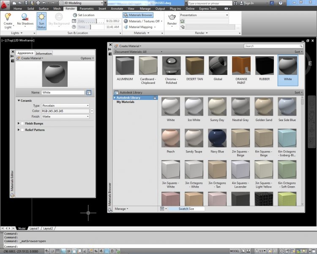The width and height of the screenshot is (317, 254).
Task: Click the Undo arrow icon
Action: pos(44,3)
